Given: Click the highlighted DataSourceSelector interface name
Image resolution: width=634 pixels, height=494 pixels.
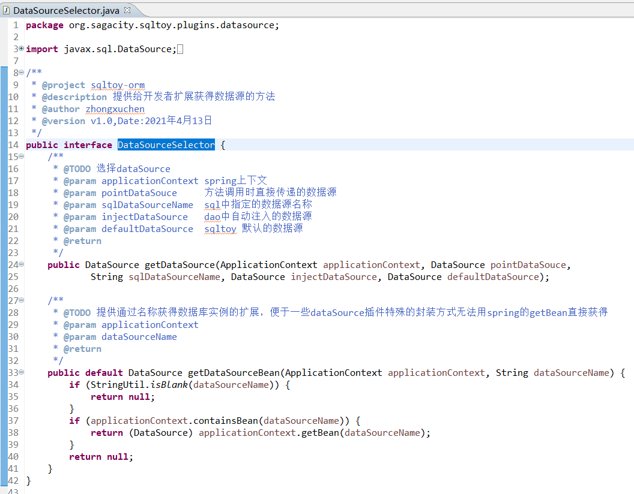Looking at the screenshot, I should (166, 145).
